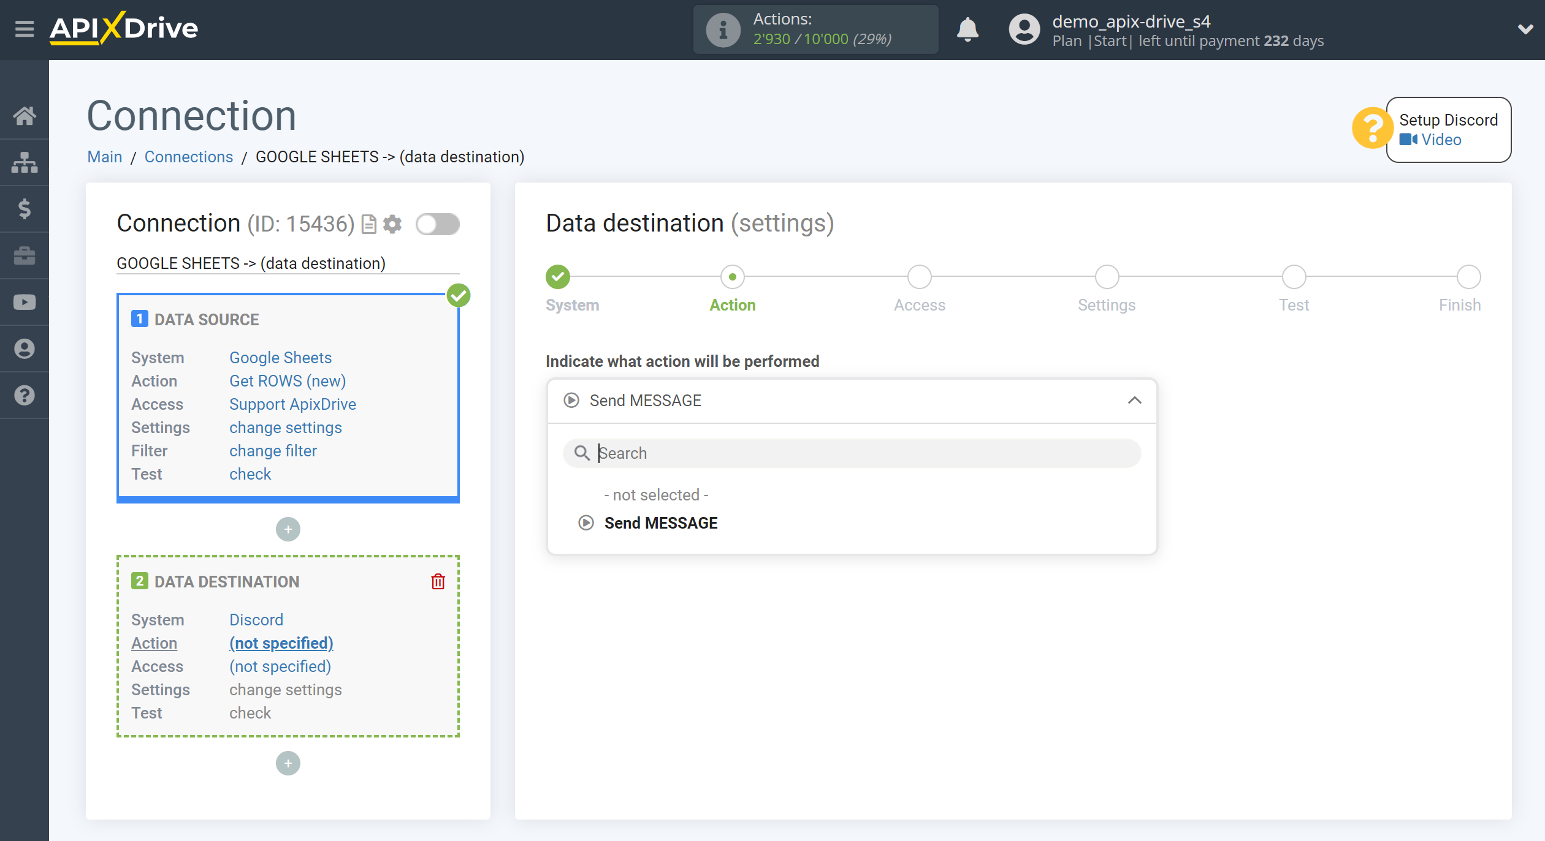Screen dimensions: 1545x841
Task: Click the add new block plus button below
Action: [288, 763]
